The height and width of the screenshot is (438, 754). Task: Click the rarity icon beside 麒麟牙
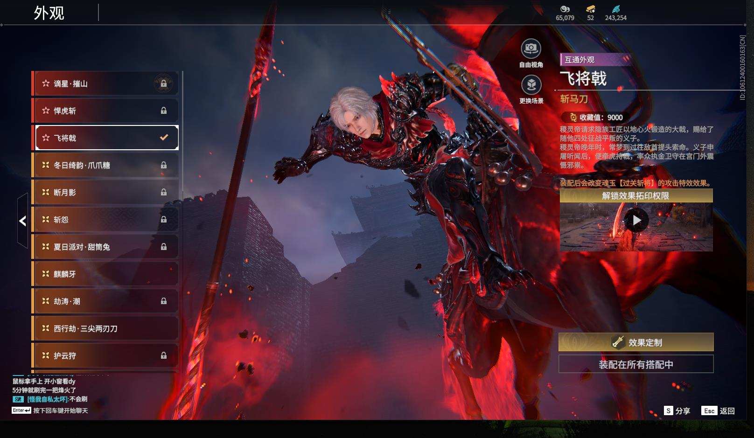tap(46, 274)
